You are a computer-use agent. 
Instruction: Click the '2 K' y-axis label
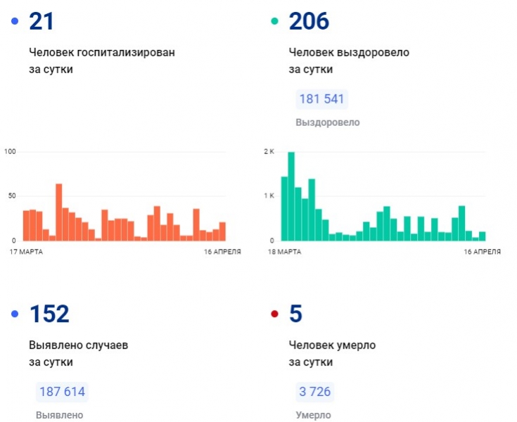pos(268,152)
